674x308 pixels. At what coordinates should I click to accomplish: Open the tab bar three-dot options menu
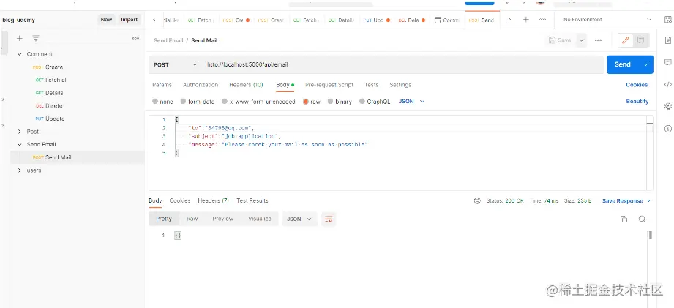tap(542, 20)
